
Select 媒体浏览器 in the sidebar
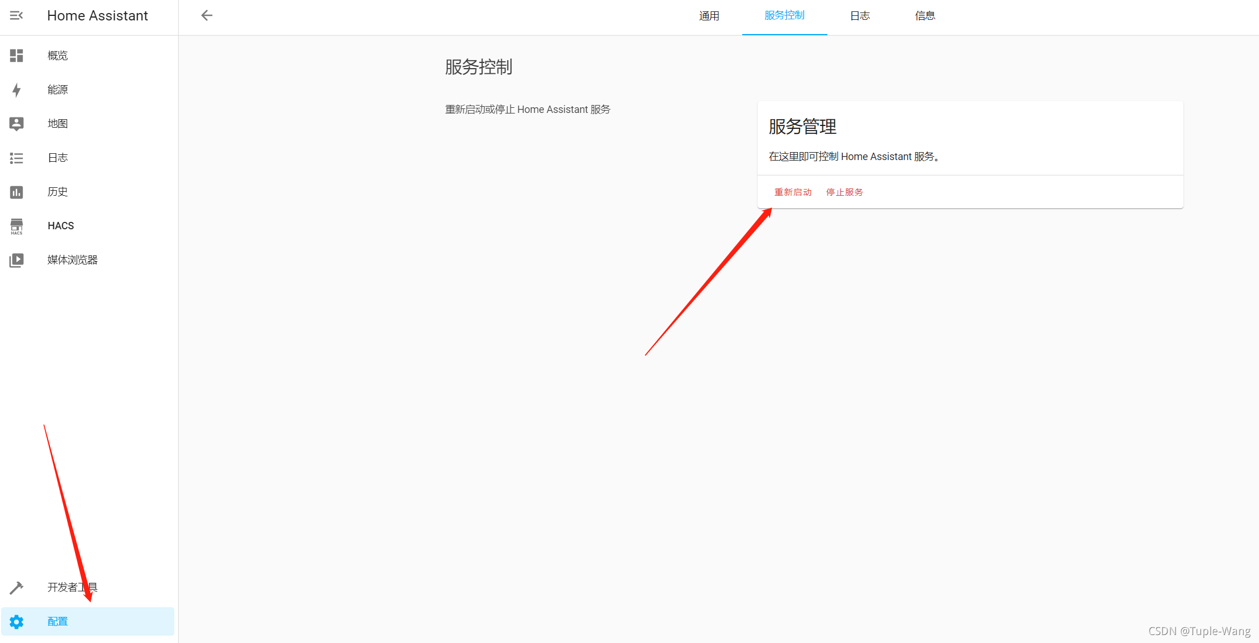[73, 260]
